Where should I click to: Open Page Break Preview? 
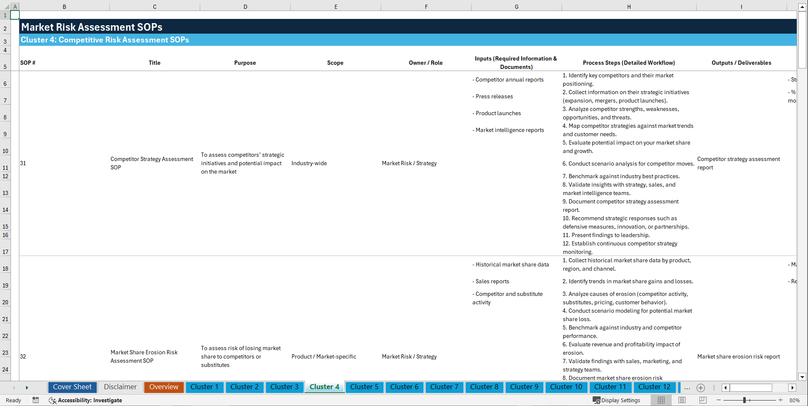702,400
